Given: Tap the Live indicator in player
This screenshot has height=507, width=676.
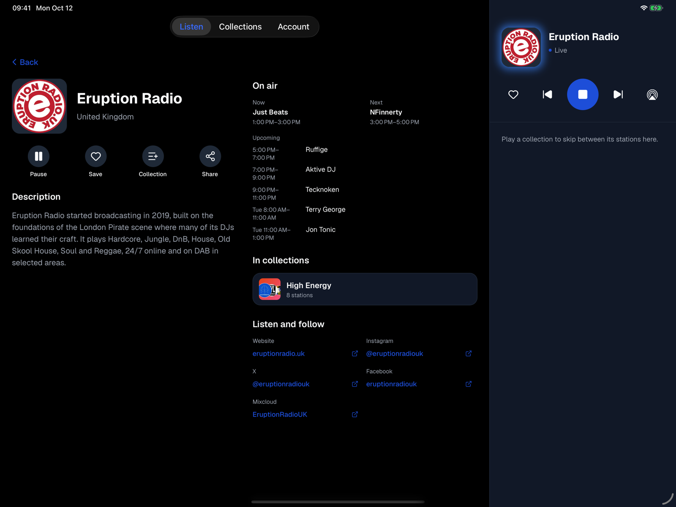Looking at the screenshot, I should 558,50.
